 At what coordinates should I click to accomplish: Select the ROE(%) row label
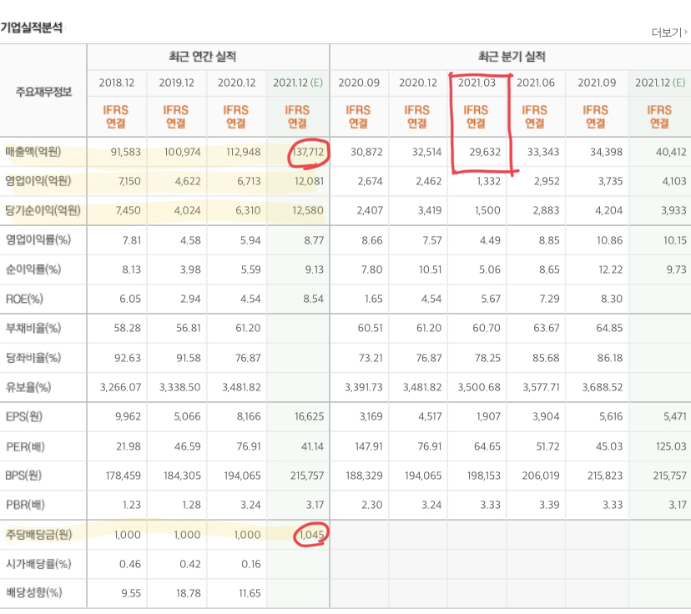(24, 299)
